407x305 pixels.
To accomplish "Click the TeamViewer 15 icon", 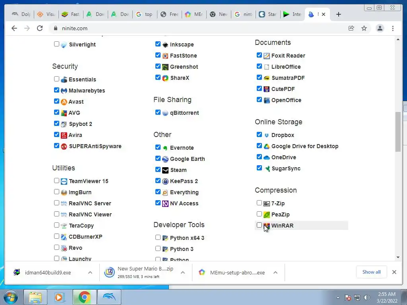I will (64, 181).
